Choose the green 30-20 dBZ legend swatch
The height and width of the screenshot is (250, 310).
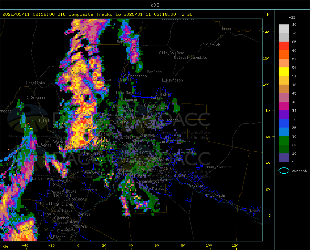point(284,141)
